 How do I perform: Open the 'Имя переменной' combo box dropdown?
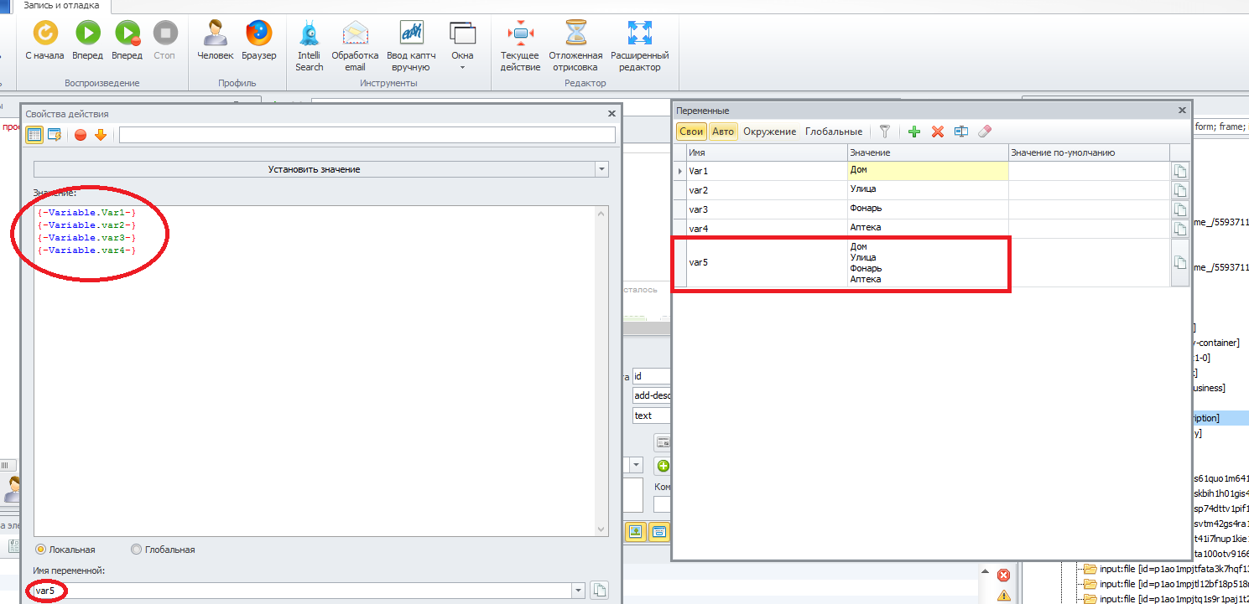point(579,591)
